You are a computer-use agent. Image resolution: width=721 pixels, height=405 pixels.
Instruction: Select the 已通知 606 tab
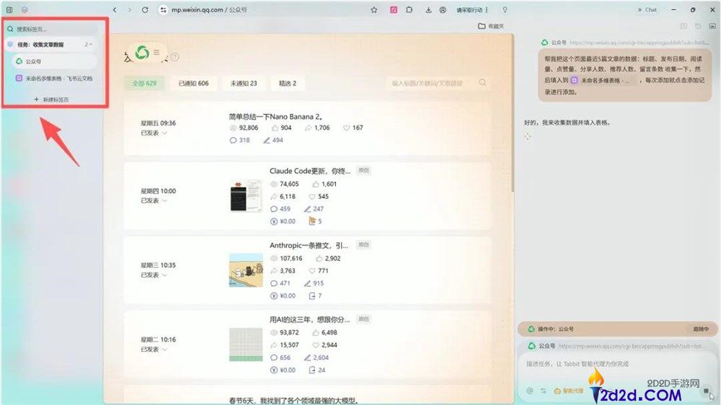pos(193,83)
